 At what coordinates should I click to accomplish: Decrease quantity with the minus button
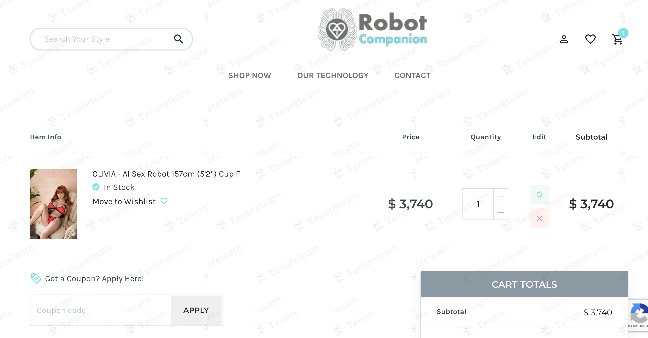coord(501,212)
